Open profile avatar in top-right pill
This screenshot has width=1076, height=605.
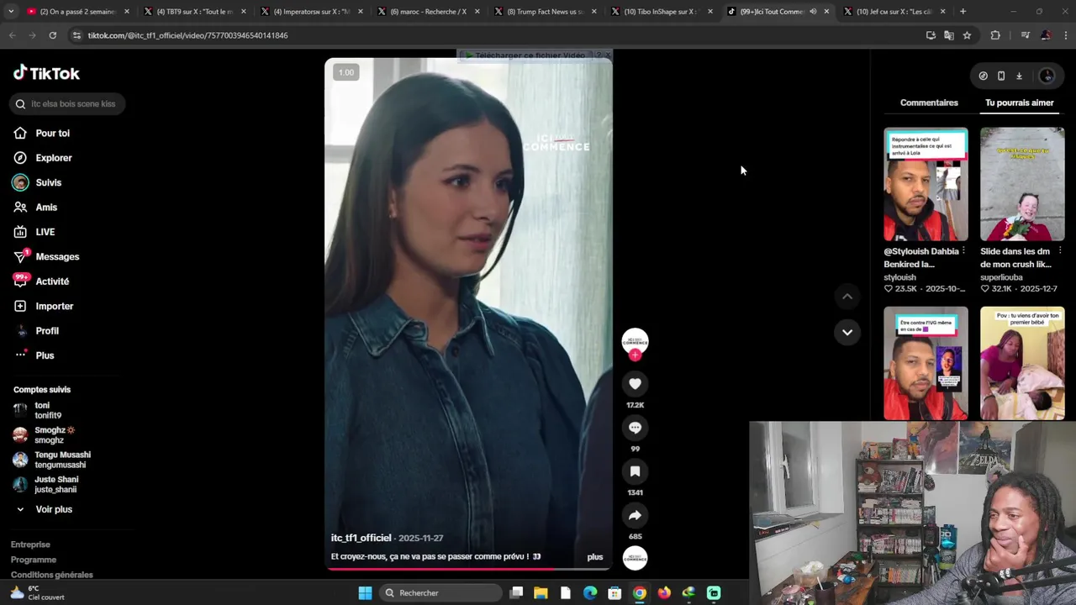[x=1047, y=76]
